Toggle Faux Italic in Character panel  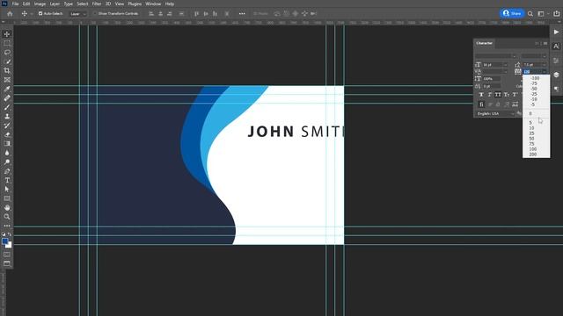(490, 95)
